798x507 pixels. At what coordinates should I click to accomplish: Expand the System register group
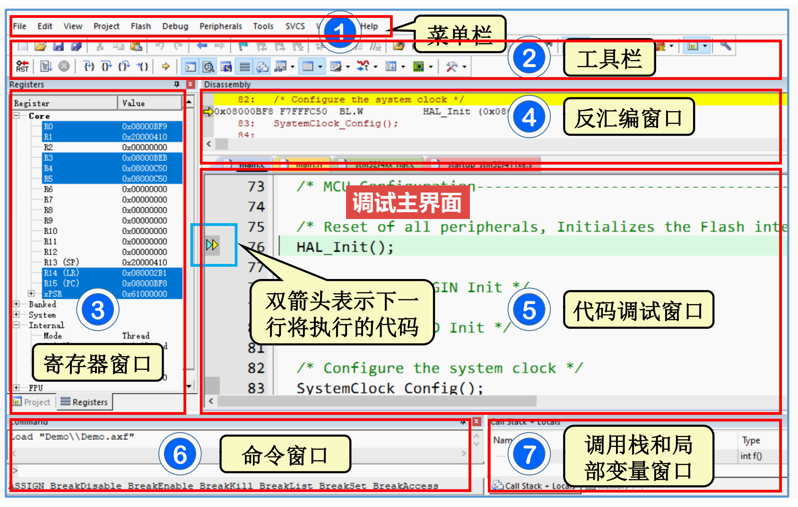point(17,315)
